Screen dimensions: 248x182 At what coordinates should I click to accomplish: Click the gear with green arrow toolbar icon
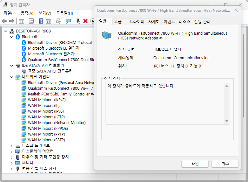tap(58, 21)
